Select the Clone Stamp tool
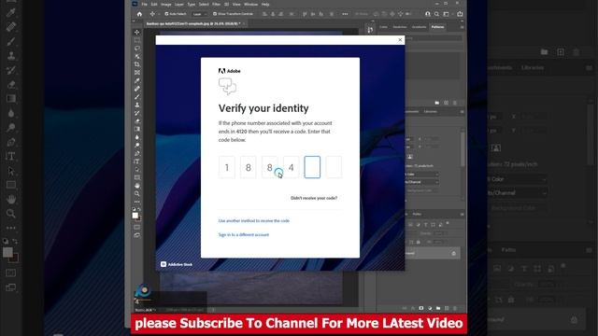This screenshot has width=598, height=336. [137, 105]
